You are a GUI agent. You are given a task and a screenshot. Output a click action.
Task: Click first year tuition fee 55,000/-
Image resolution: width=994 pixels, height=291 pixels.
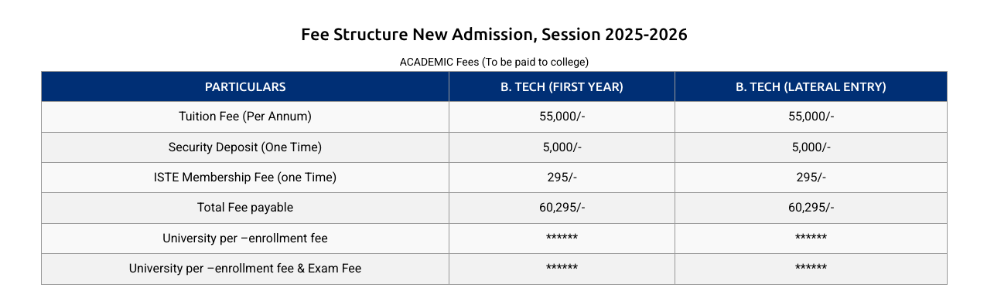(x=562, y=117)
